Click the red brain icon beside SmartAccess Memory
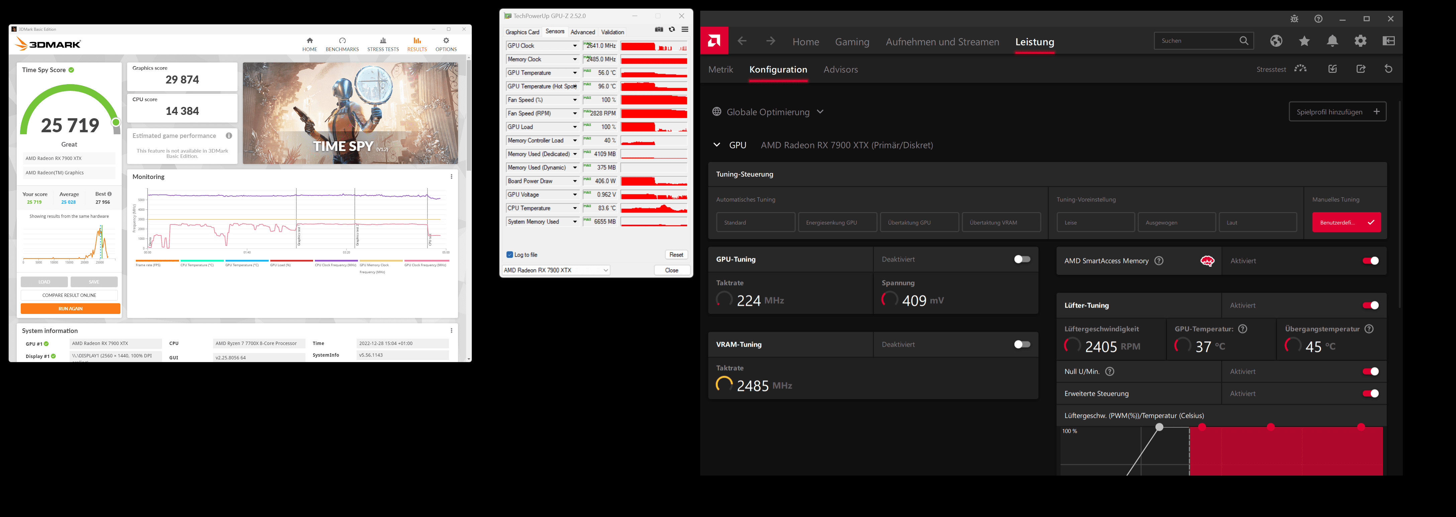This screenshot has width=1456, height=517. tap(1207, 261)
